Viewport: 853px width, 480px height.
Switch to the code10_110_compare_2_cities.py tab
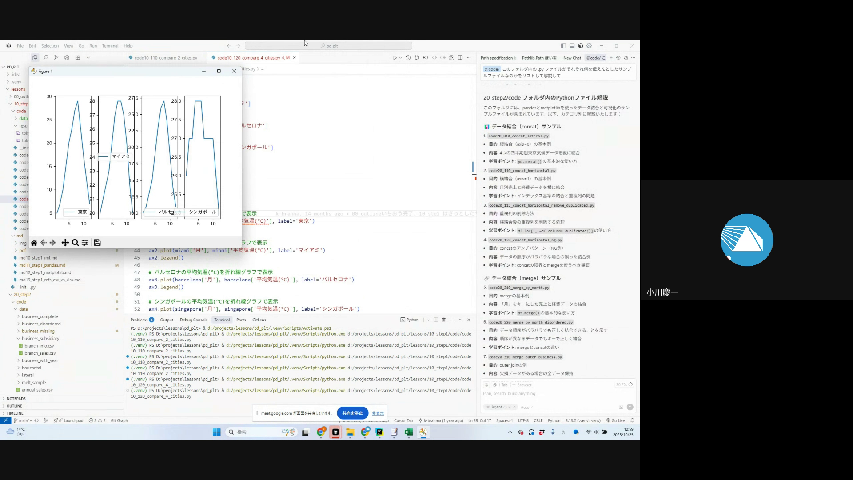165,58
